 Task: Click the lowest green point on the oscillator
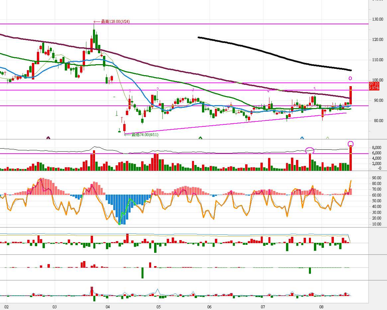click(x=120, y=224)
